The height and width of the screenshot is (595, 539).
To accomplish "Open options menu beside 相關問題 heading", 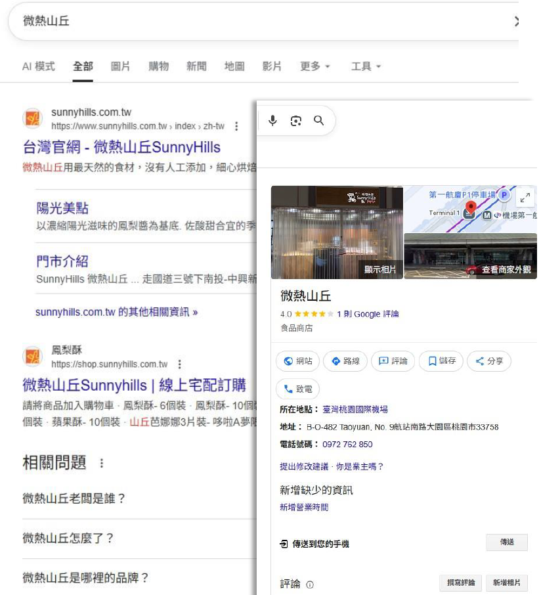I will pos(101,464).
